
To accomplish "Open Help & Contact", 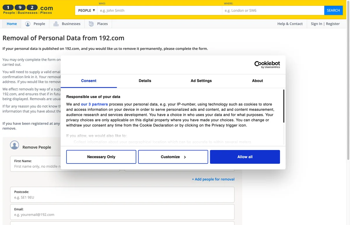I will 290,24.
